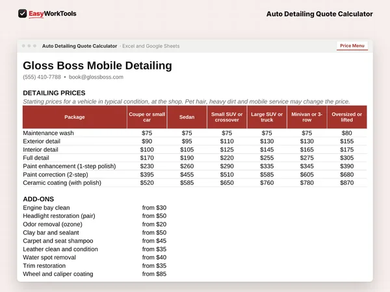This screenshot has width=390, height=292.
Task: Select the Clay bar and sealant add-on
Action: [x=51, y=233]
